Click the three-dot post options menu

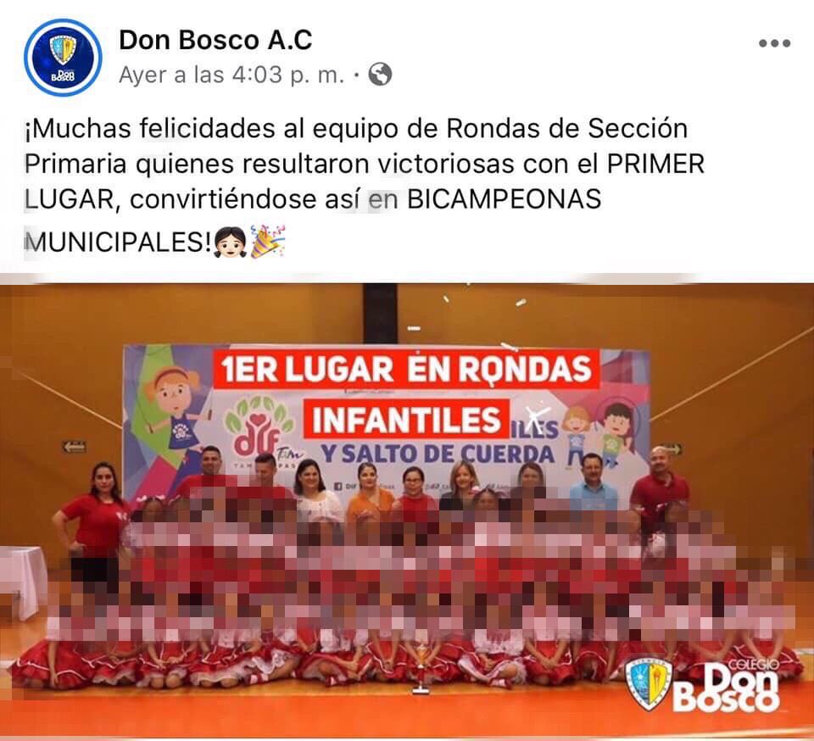[774, 43]
